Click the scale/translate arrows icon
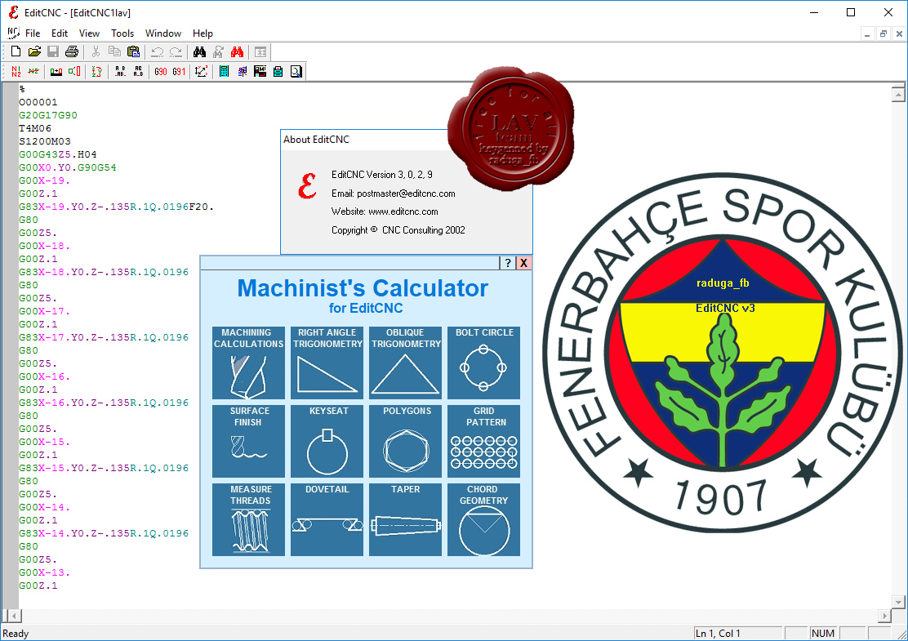Screen dimensions: 908x641 coord(201,71)
